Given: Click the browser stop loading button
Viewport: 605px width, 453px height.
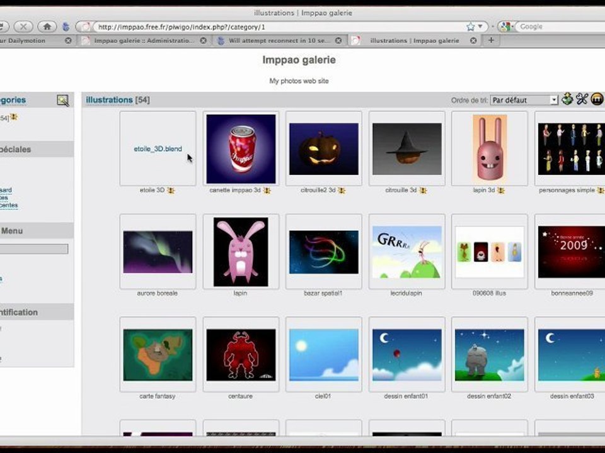Looking at the screenshot, I should click(23, 26).
